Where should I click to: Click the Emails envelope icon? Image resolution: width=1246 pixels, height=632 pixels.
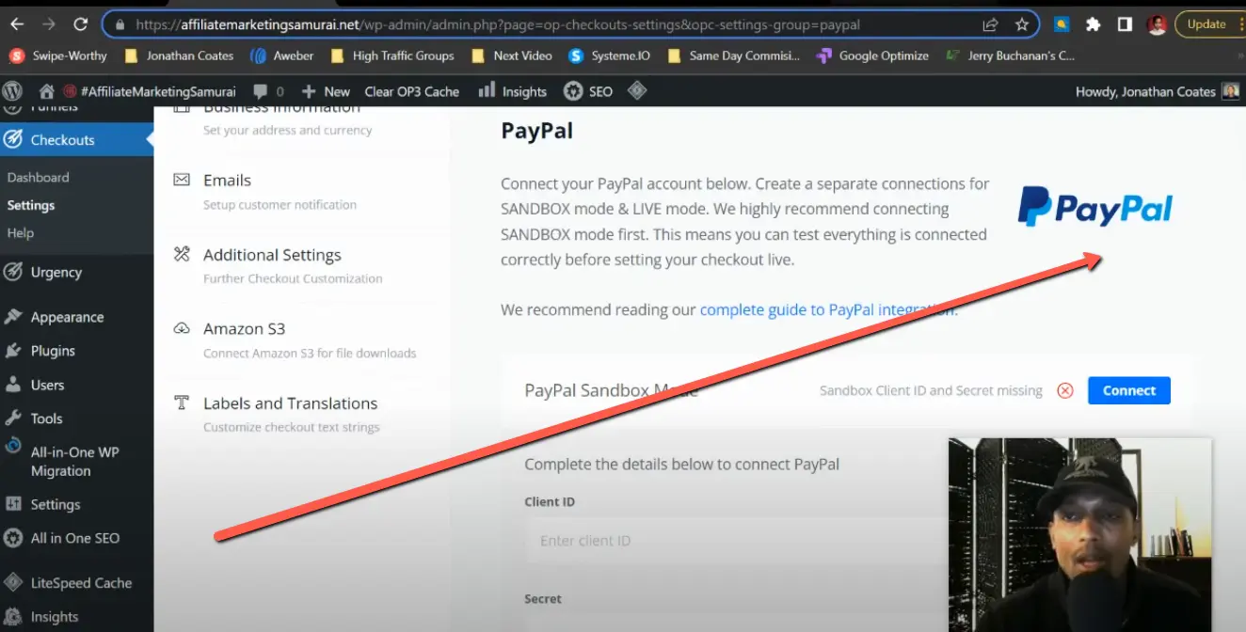pos(183,180)
